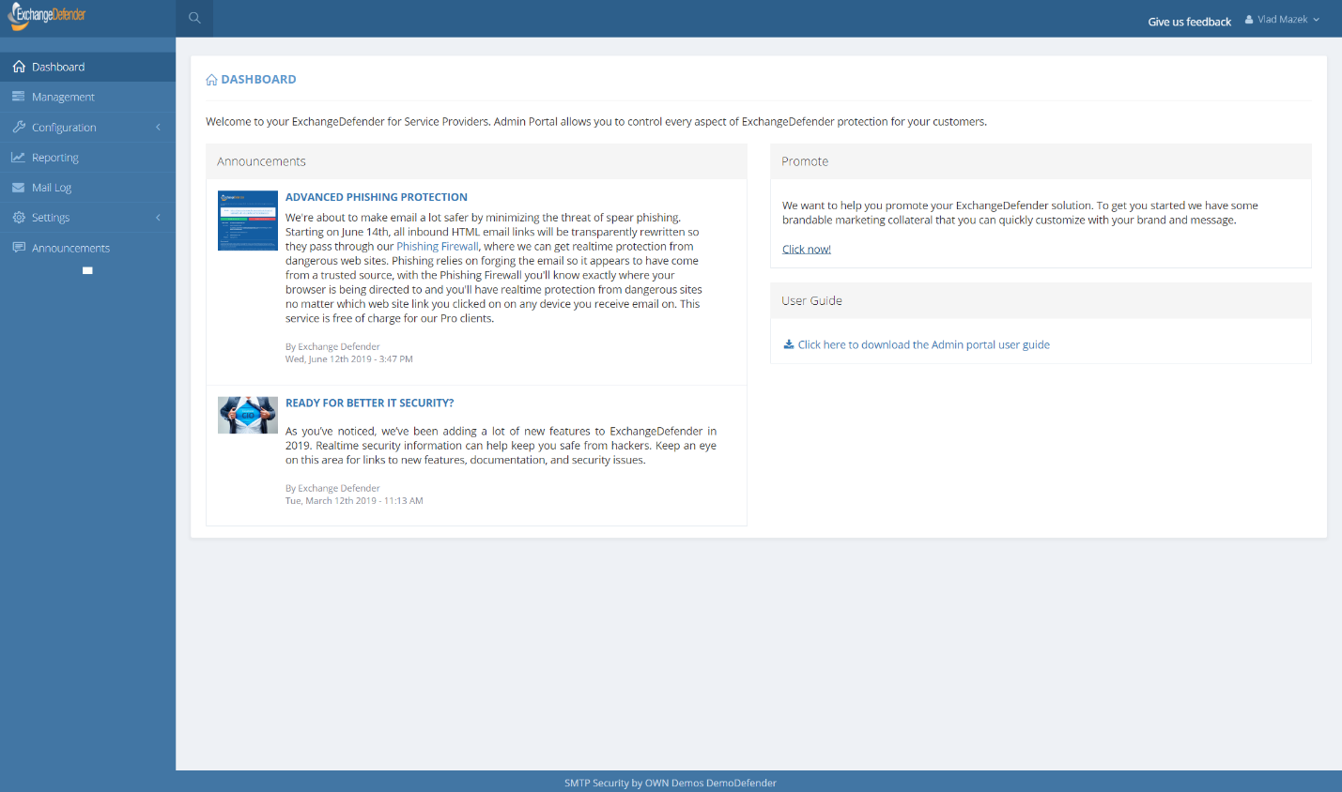The height and width of the screenshot is (792, 1342).
Task: Click the Reporting chart icon
Action: tap(19, 157)
